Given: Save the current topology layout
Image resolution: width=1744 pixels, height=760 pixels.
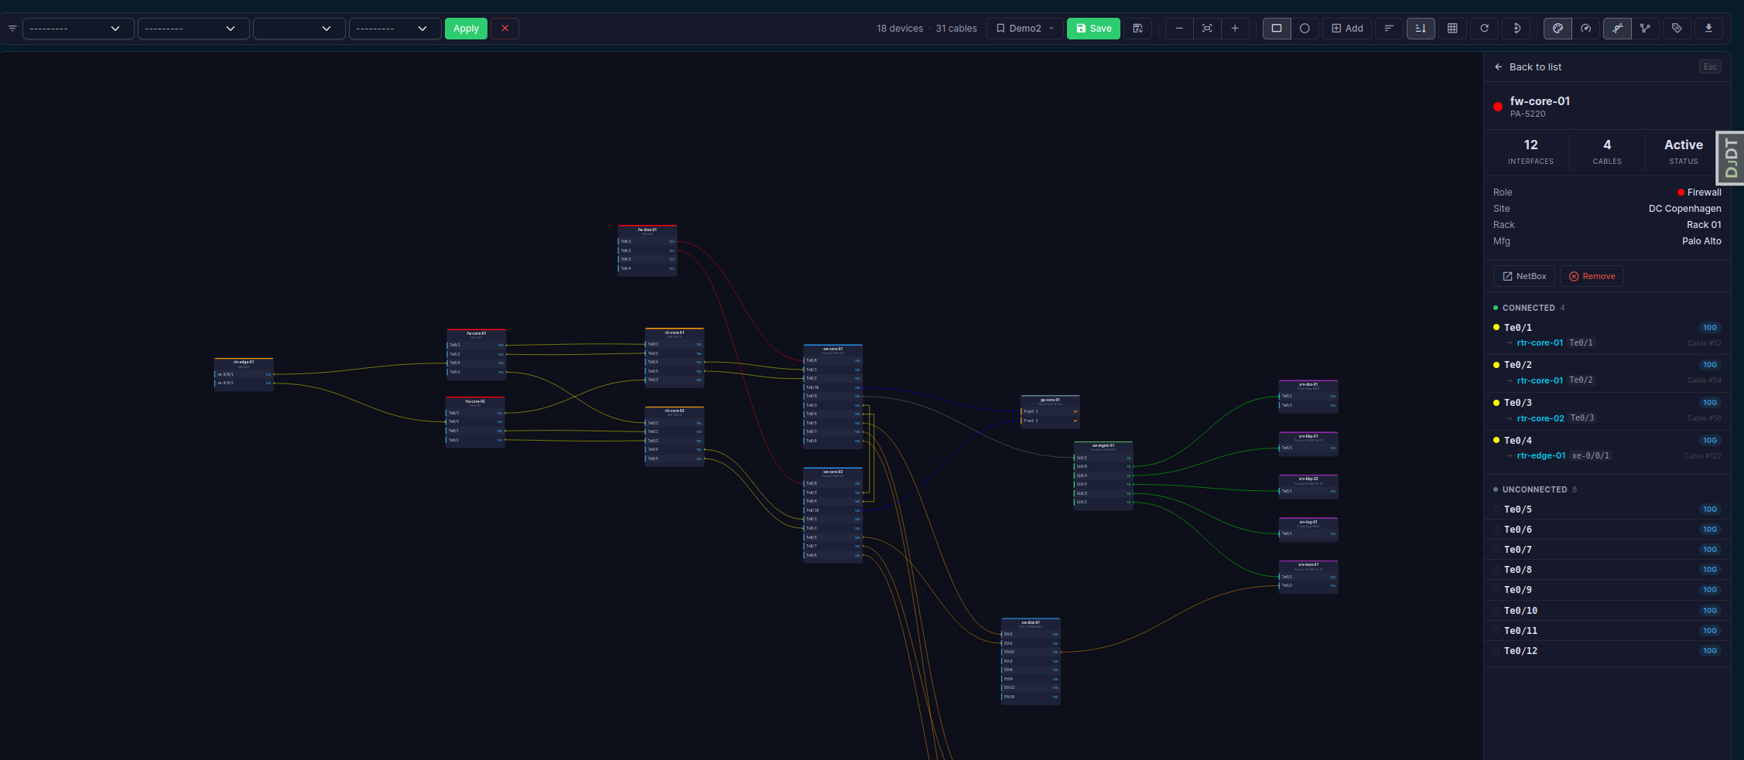Looking at the screenshot, I should pos(1093,29).
